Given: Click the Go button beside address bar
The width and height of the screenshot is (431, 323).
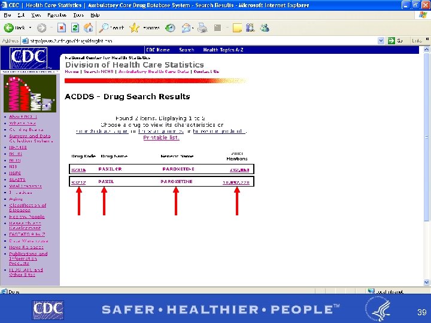Looking at the screenshot, I should pyautogui.click(x=395, y=41).
